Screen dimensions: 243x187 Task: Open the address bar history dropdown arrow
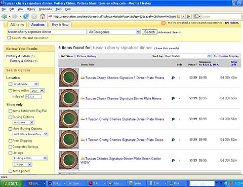point(183,16)
